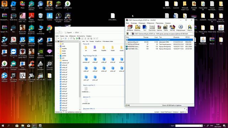Open the Корзина (Recycle Bin) desktop icon

pos(40,17)
